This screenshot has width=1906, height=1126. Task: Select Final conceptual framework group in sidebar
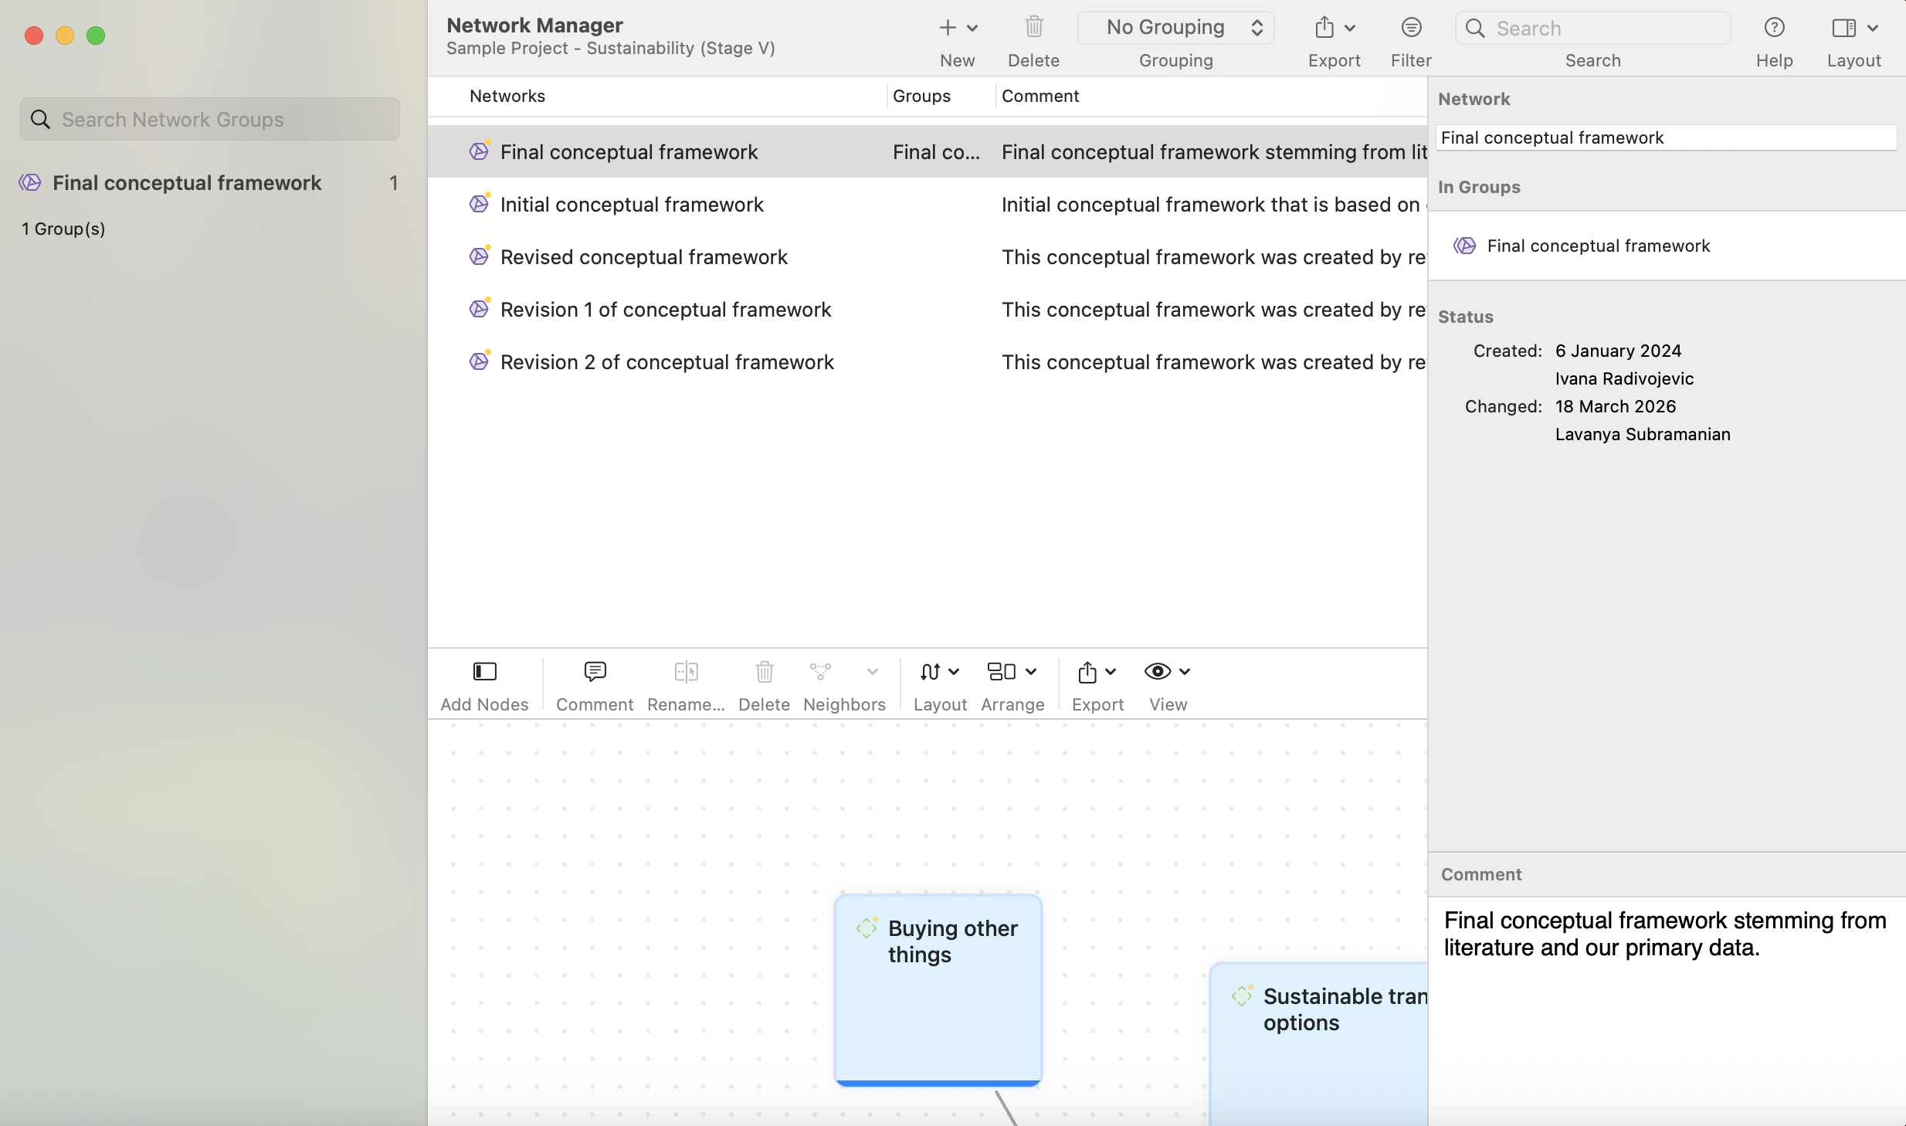[x=186, y=183]
